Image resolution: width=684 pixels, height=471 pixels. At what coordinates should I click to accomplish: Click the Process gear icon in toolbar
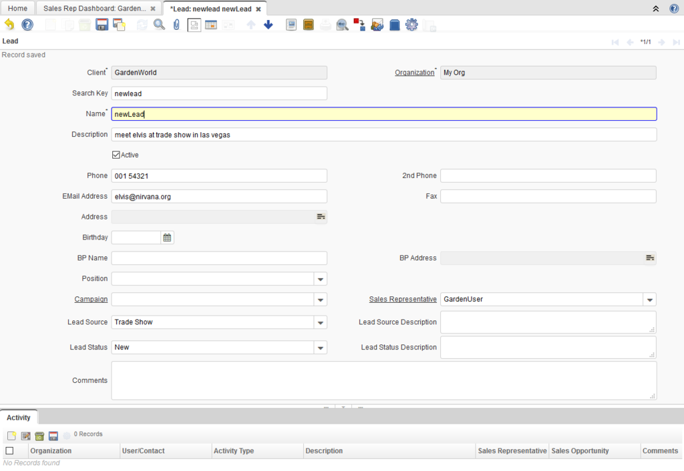click(x=411, y=25)
